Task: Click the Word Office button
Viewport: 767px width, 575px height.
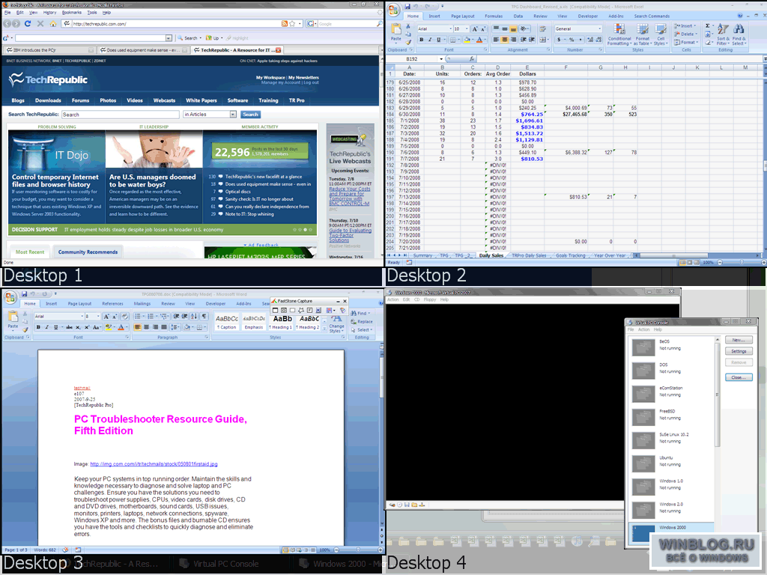Action: [x=10, y=296]
